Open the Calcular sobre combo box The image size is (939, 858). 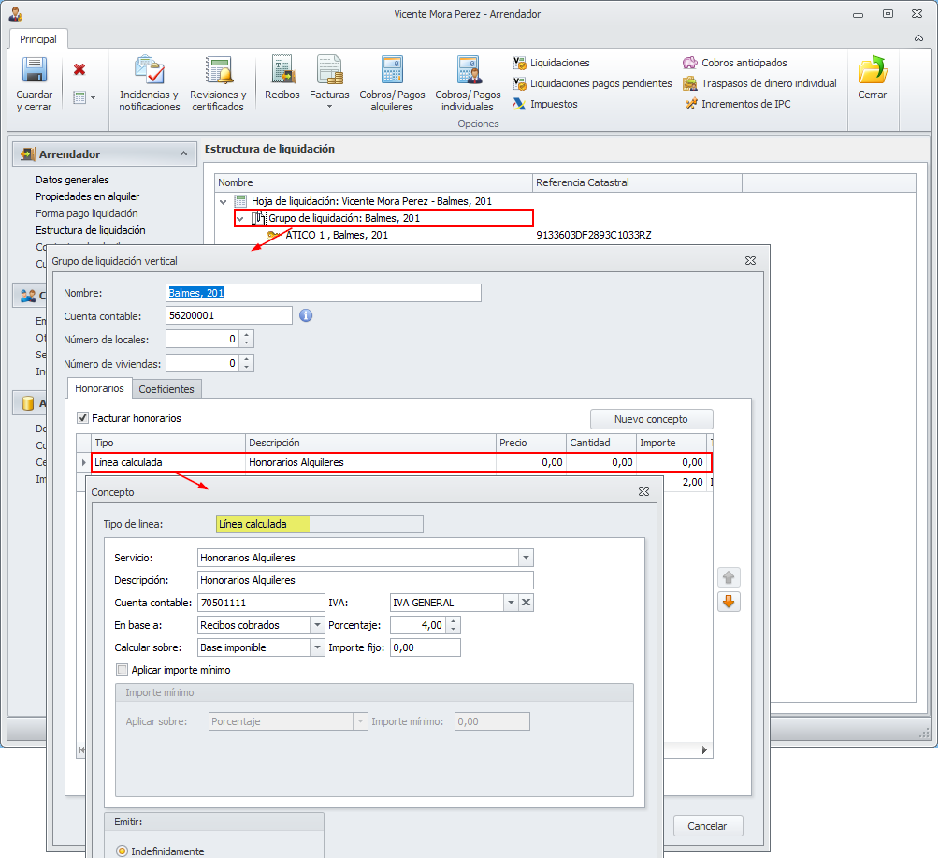tap(316, 647)
